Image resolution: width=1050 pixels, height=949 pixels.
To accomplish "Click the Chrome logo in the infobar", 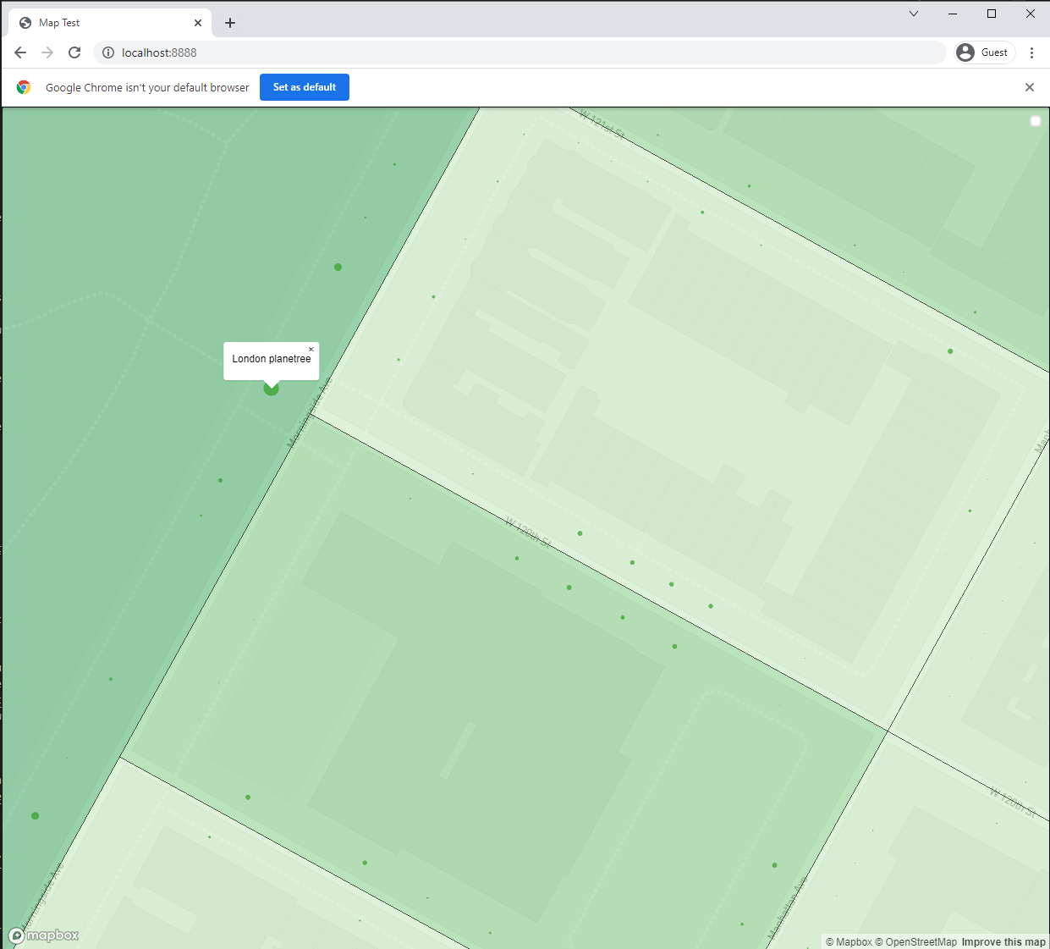I will pyautogui.click(x=24, y=87).
